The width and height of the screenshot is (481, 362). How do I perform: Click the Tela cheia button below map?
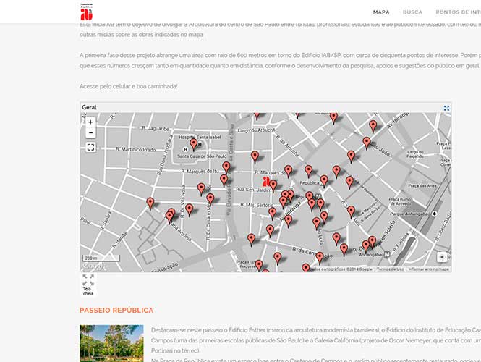click(88, 285)
